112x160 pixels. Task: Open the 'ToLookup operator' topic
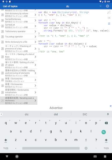[19, 37]
